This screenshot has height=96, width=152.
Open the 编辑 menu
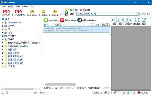click(18, 7)
